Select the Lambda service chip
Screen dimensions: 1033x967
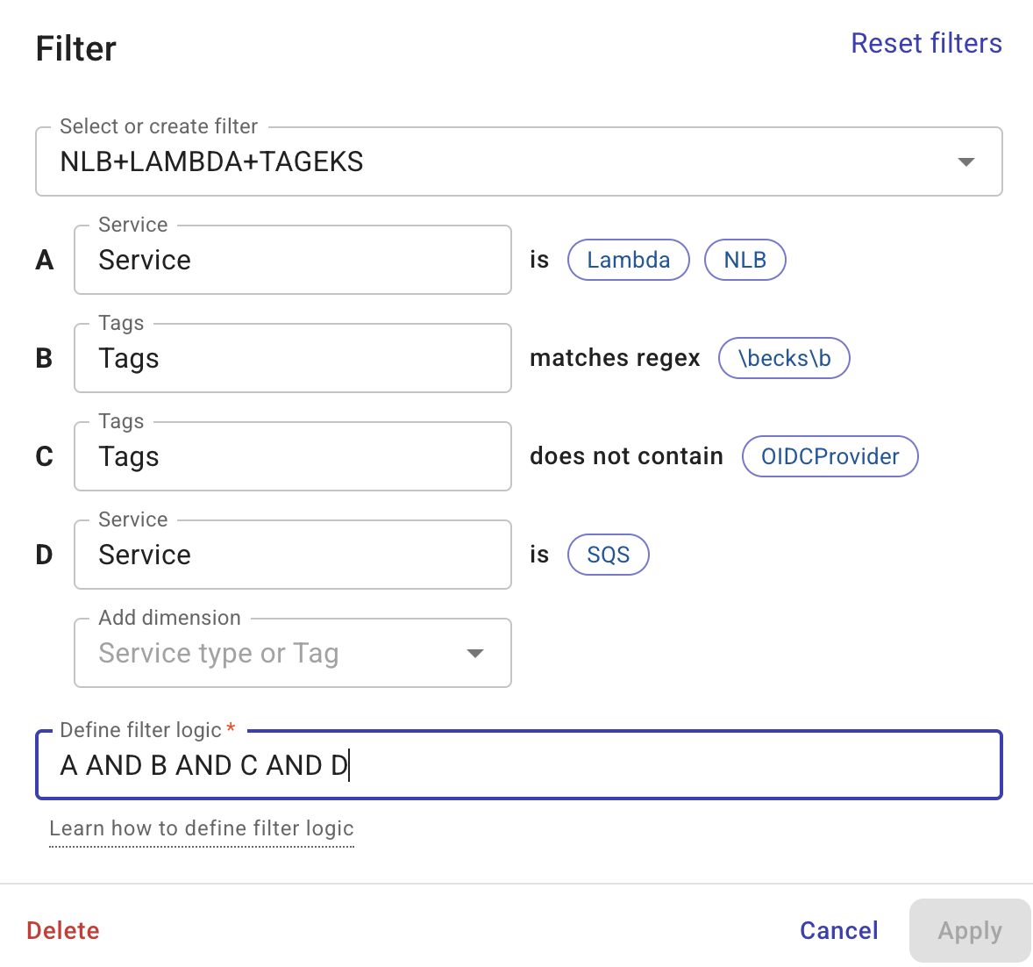628,260
